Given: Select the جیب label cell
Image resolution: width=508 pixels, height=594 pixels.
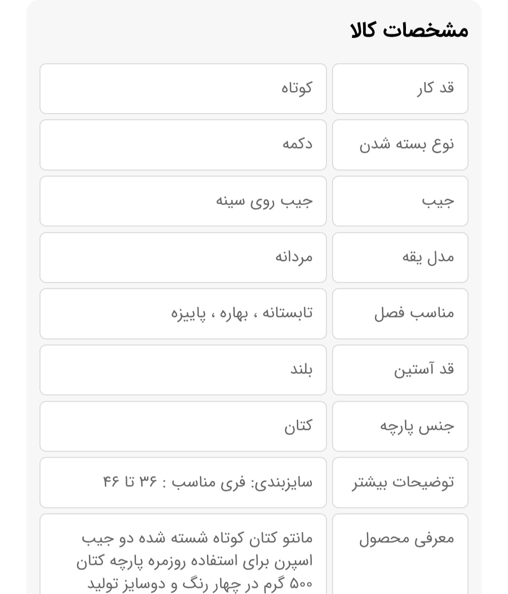Looking at the screenshot, I should [400, 201].
